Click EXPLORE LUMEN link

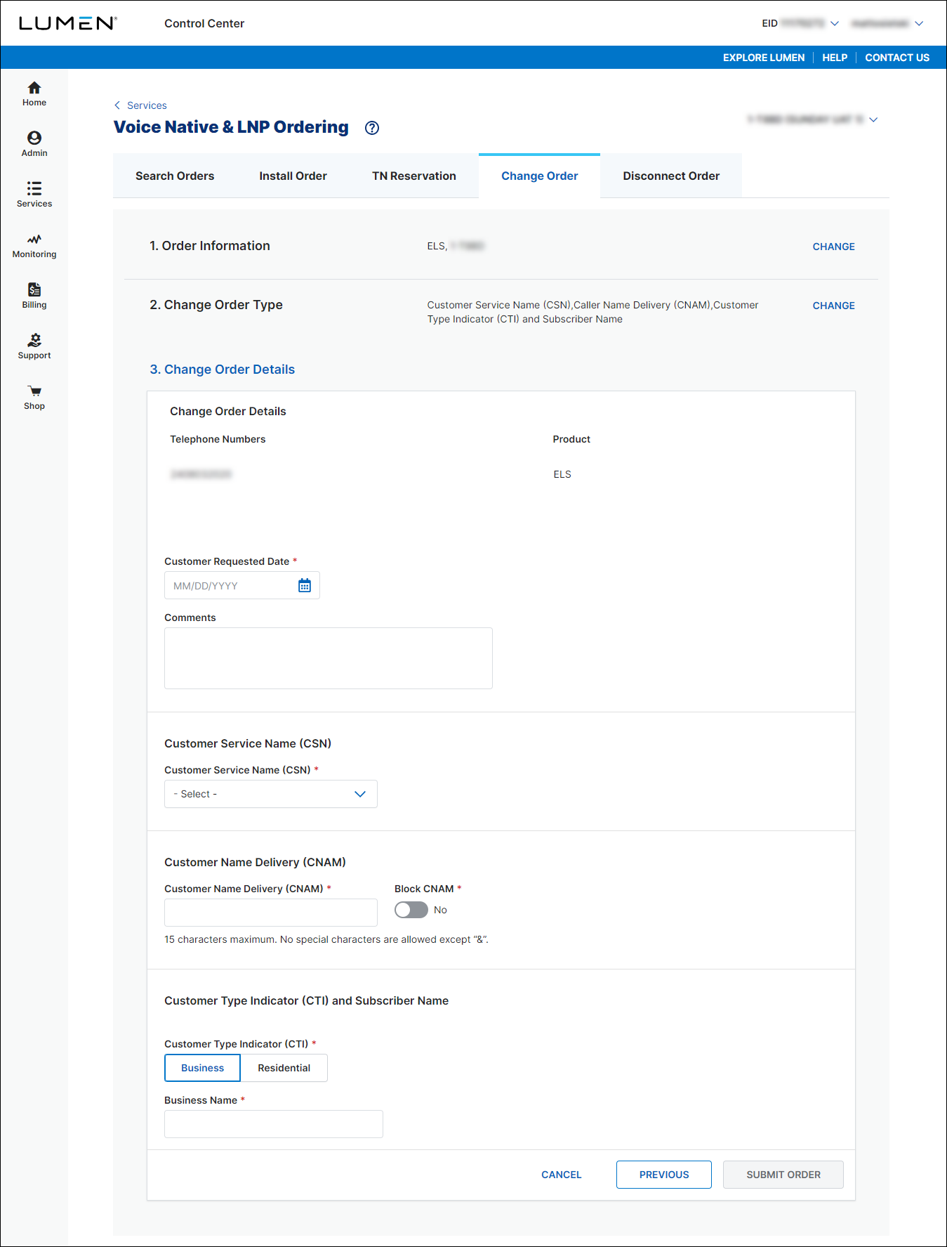pyautogui.click(x=764, y=58)
